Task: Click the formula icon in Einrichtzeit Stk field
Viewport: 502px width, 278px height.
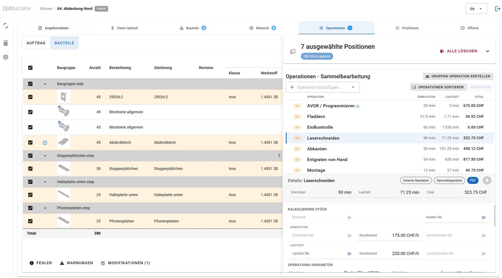Action: 350,236
